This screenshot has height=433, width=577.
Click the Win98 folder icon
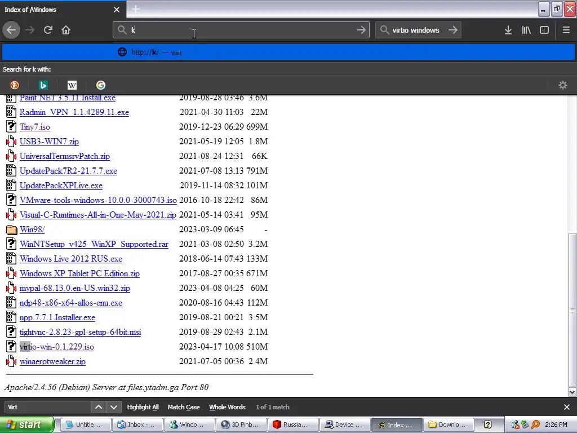pos(11,230)
